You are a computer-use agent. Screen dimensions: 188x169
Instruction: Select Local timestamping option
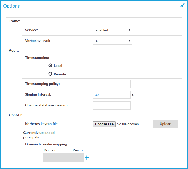(x=50, y=65)
